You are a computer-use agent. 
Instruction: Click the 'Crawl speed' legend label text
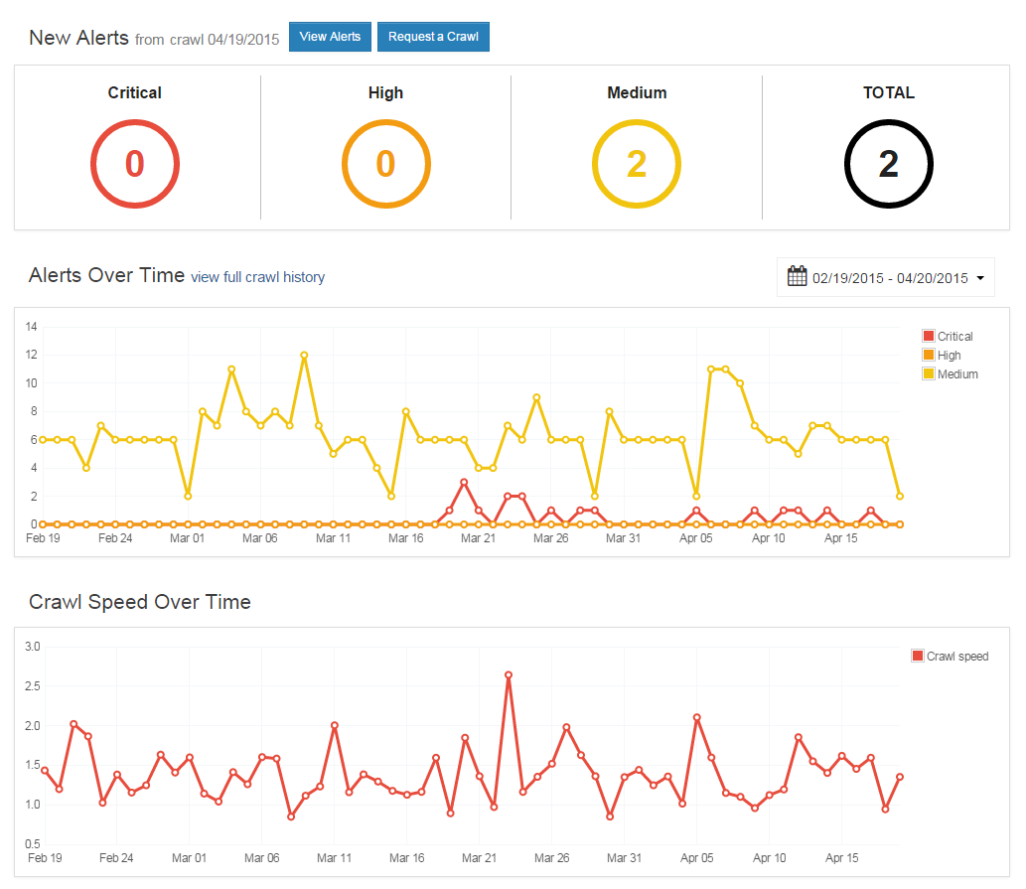coord(957,657)
